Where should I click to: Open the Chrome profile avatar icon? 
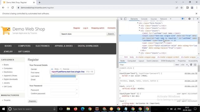pyautogui.click(x=192, y=7)
